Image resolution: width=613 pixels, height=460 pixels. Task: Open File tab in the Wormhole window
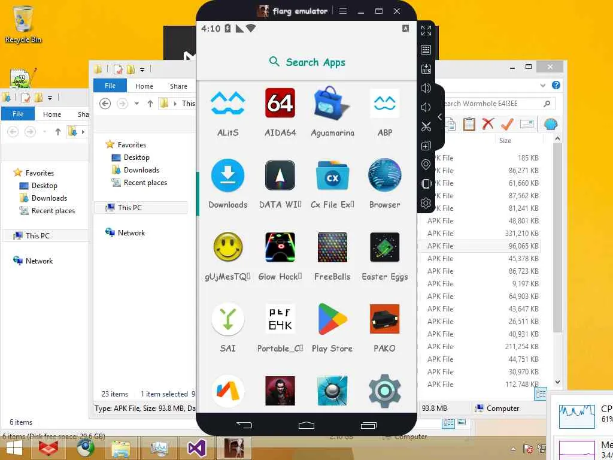pyautogui.click(x=110, y=86)
